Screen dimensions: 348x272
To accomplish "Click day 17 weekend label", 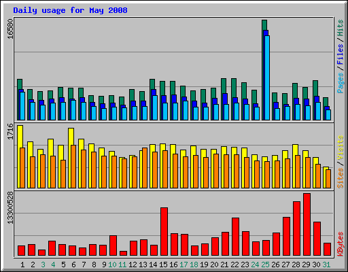I will pos(184,265).
